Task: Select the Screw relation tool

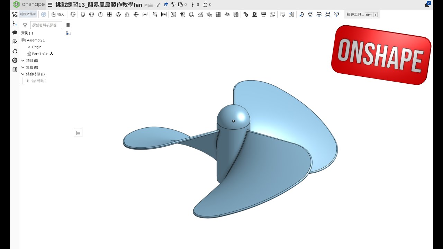Action: 264,15
